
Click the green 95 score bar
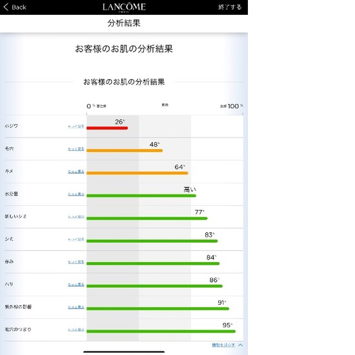coord(161,332)
